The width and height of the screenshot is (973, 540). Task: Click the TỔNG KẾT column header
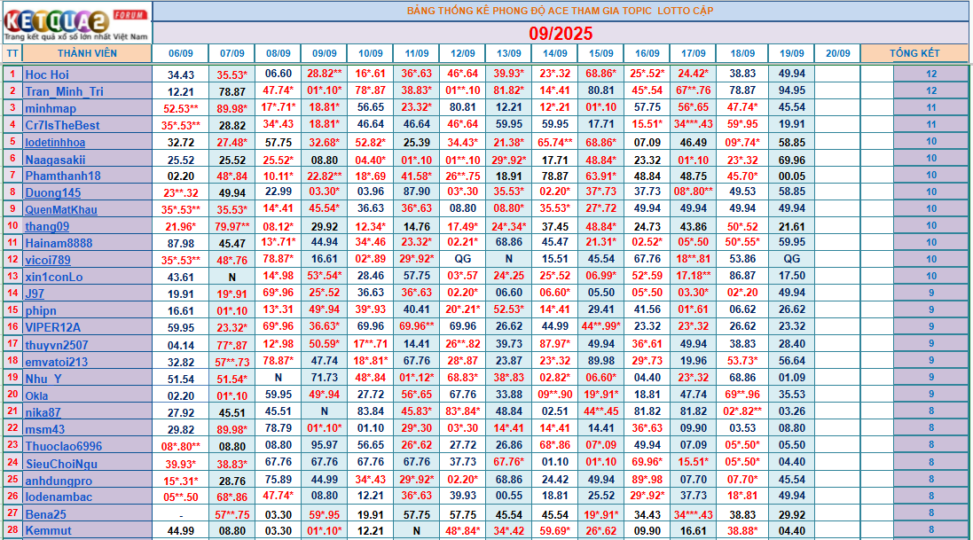tap(914, 53)
